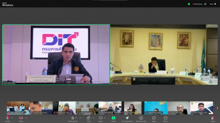Expand video options arrow next to Video
Image resolution: width=220 pixels, height=123 pixels.
pyautogui.click(x=26, y=118)
